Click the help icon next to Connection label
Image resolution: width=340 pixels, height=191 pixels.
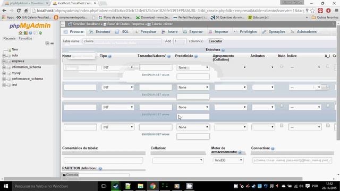coord(273,149)
